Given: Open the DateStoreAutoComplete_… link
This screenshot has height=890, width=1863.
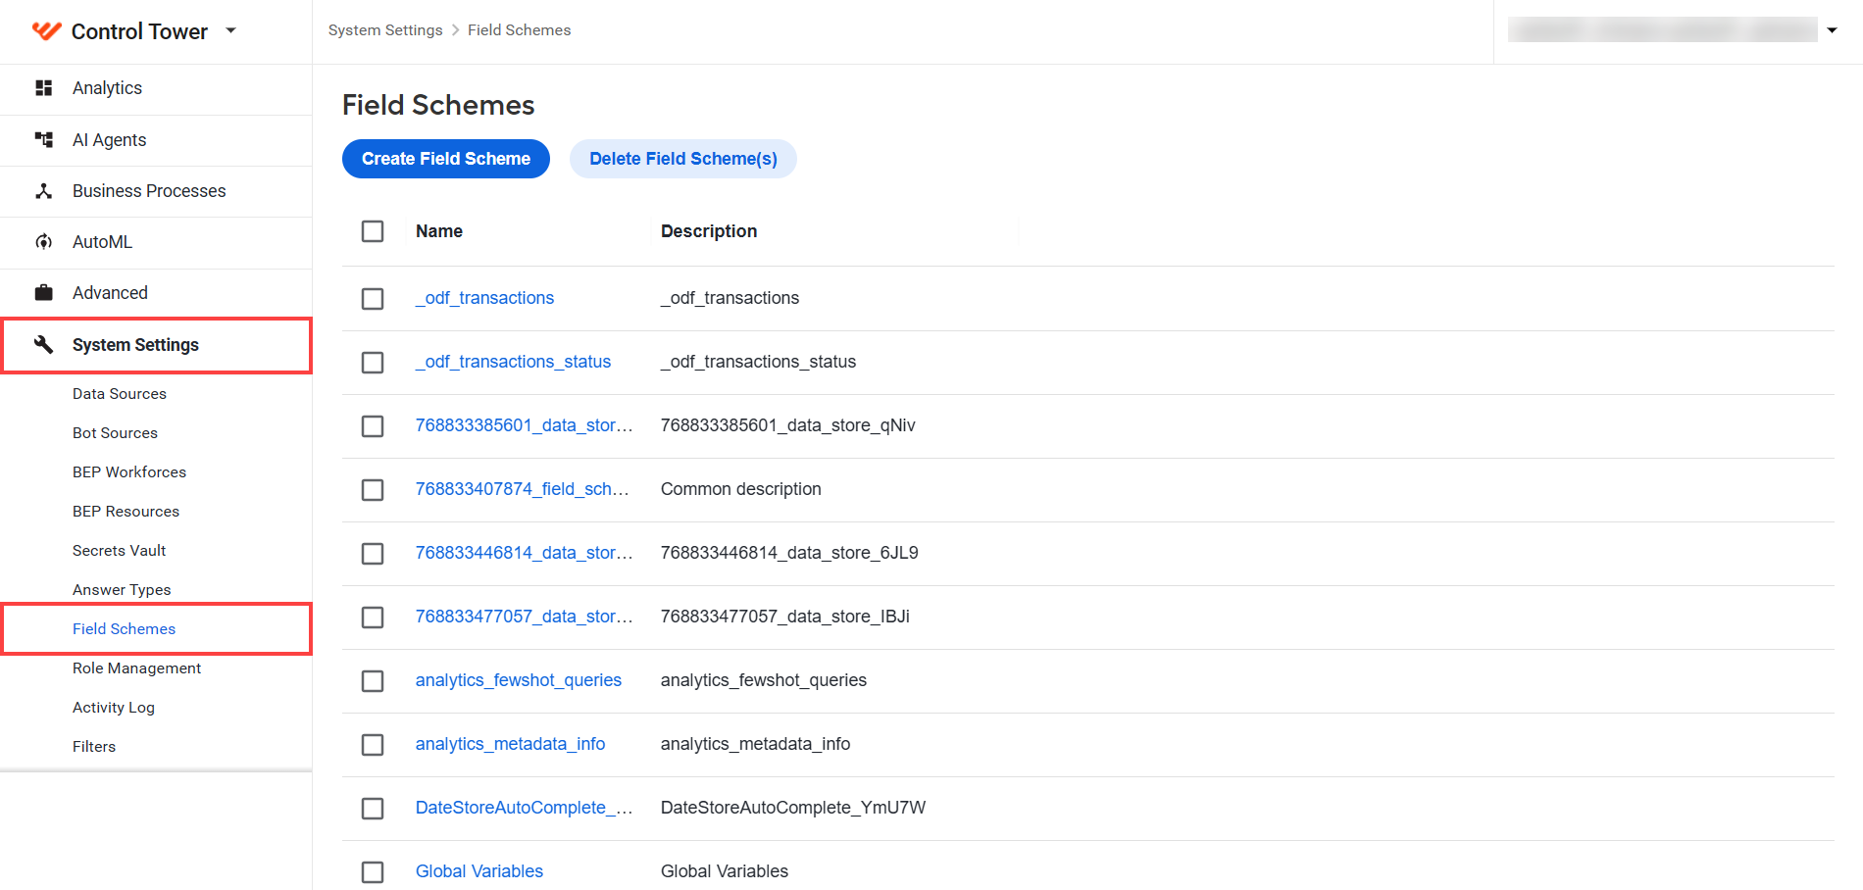Looking at the screenshot, I should pyautogui.click(x=525, y=808).
